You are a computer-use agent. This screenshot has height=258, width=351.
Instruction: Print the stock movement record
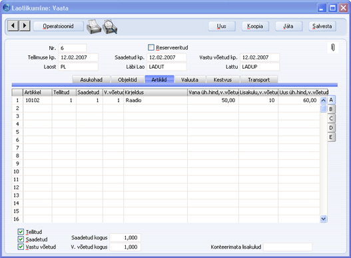pyautogui.click(x=93, y=27)
